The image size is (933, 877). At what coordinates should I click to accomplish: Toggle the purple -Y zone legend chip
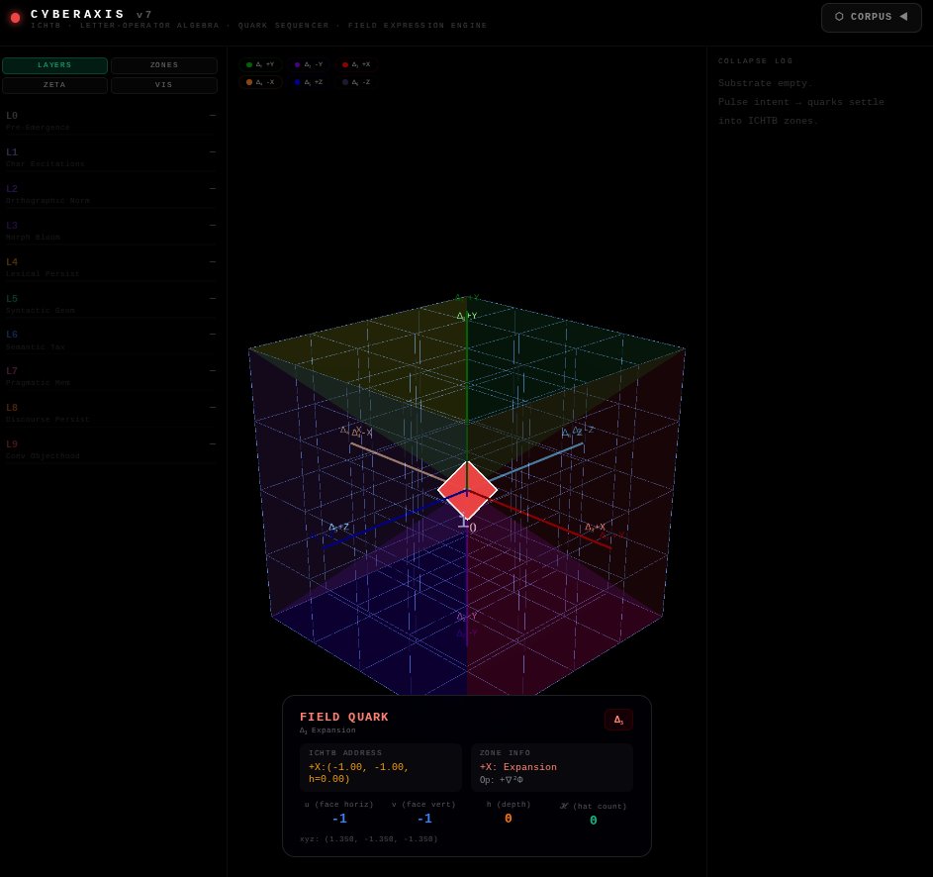coord(309,64)
